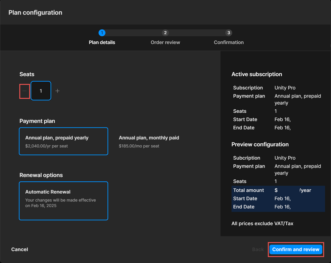This screenshot has width=331, height=263.
Task: Click the seats number input field
Action: (x=41, y=91)
